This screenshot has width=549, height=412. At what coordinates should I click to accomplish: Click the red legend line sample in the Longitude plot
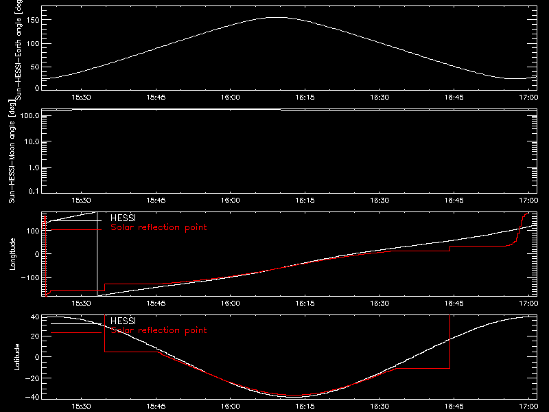(x=76, y=230)
